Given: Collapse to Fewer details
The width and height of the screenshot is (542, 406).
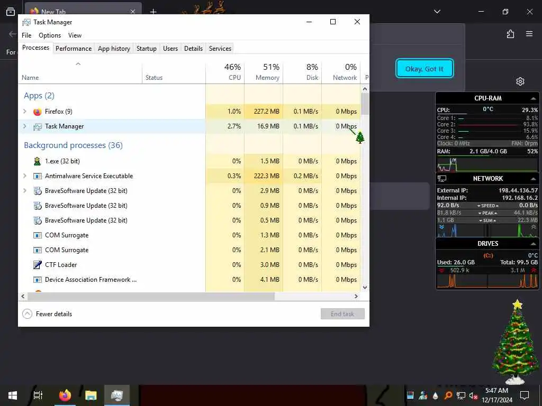Looking at the screenshot, I should click(47, 314).
